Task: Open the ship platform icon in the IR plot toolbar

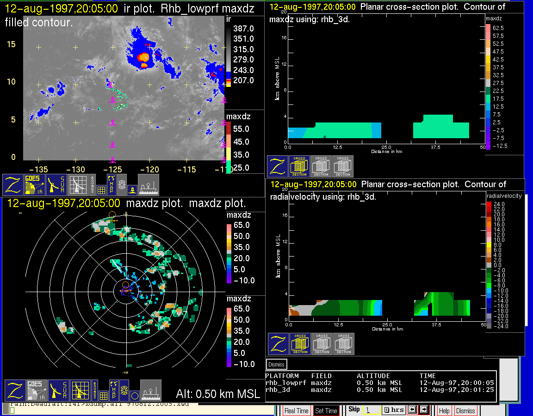Action: (x=149, y=185)
